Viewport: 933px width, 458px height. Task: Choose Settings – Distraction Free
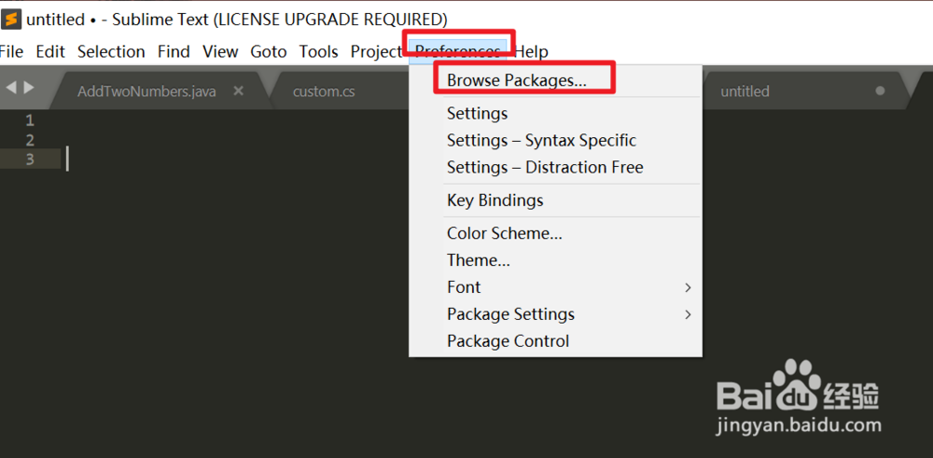coord(545,167)
